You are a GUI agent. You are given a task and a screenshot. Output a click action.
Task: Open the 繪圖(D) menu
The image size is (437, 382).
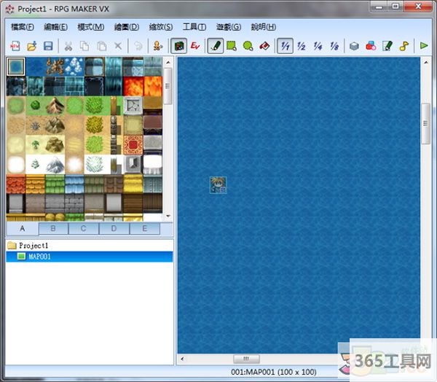(127, 27)
